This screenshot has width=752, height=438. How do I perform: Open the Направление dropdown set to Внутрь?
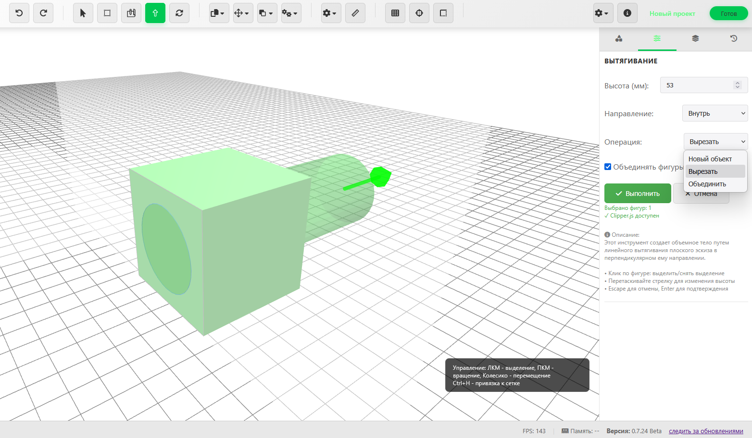click(x=715, y=113)
